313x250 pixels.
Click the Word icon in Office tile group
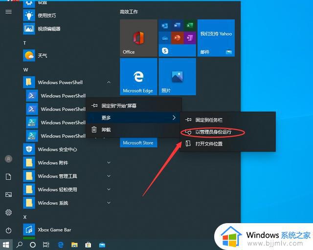[177, 26]
